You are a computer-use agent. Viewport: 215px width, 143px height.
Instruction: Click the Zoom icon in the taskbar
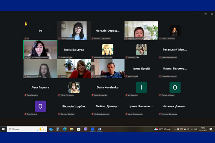point(92,129)
